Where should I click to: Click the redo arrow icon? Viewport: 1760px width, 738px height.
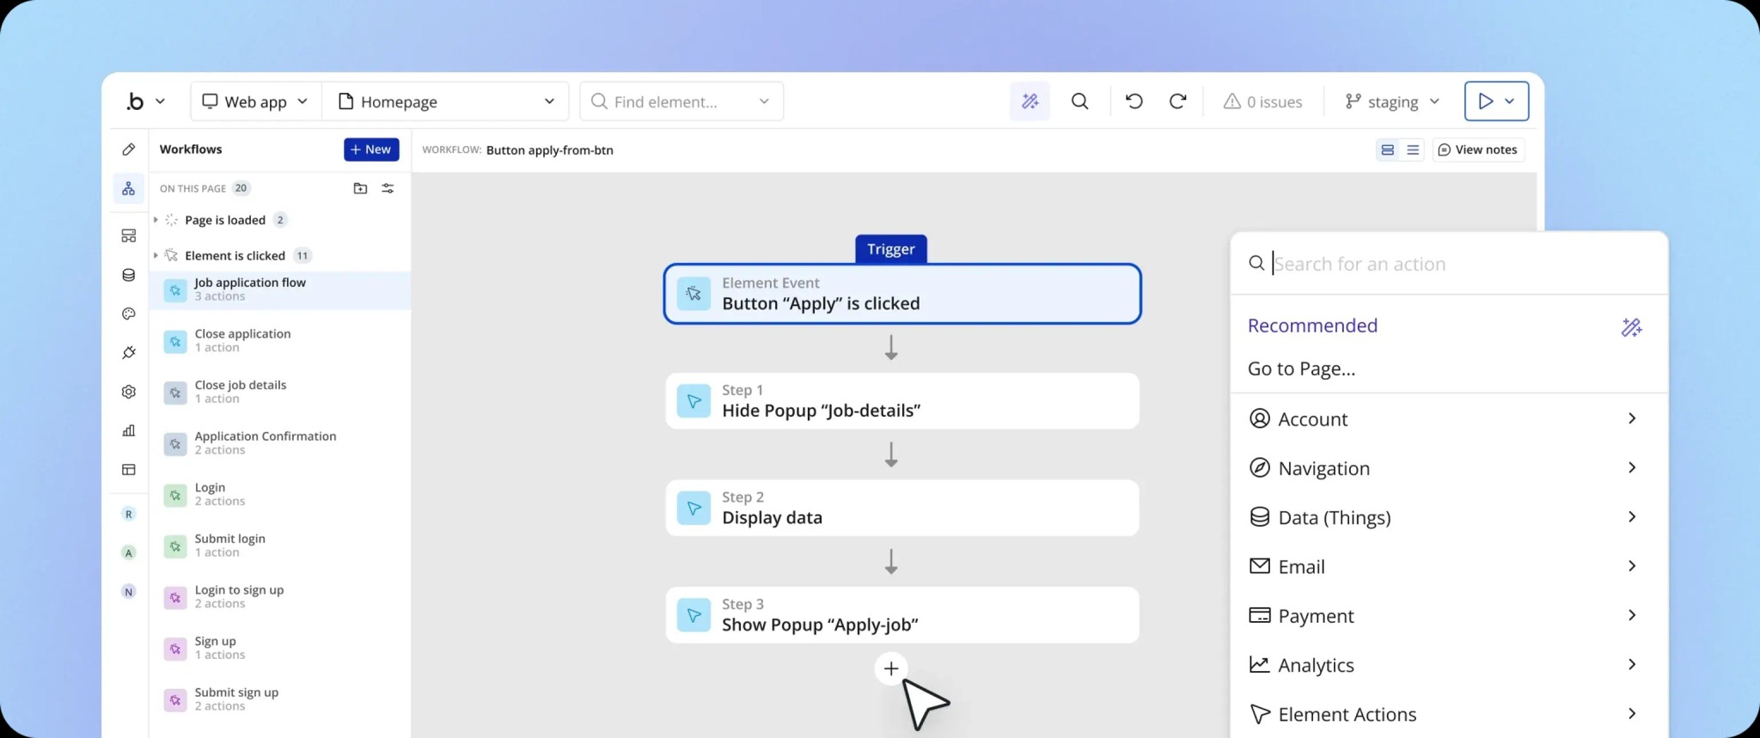coord(1178,101)
